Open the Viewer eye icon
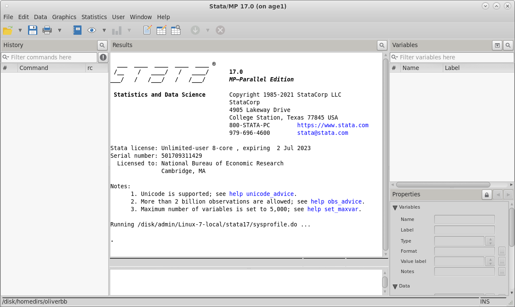This screenshot has height=307, width=515. [x=92, y=30]
